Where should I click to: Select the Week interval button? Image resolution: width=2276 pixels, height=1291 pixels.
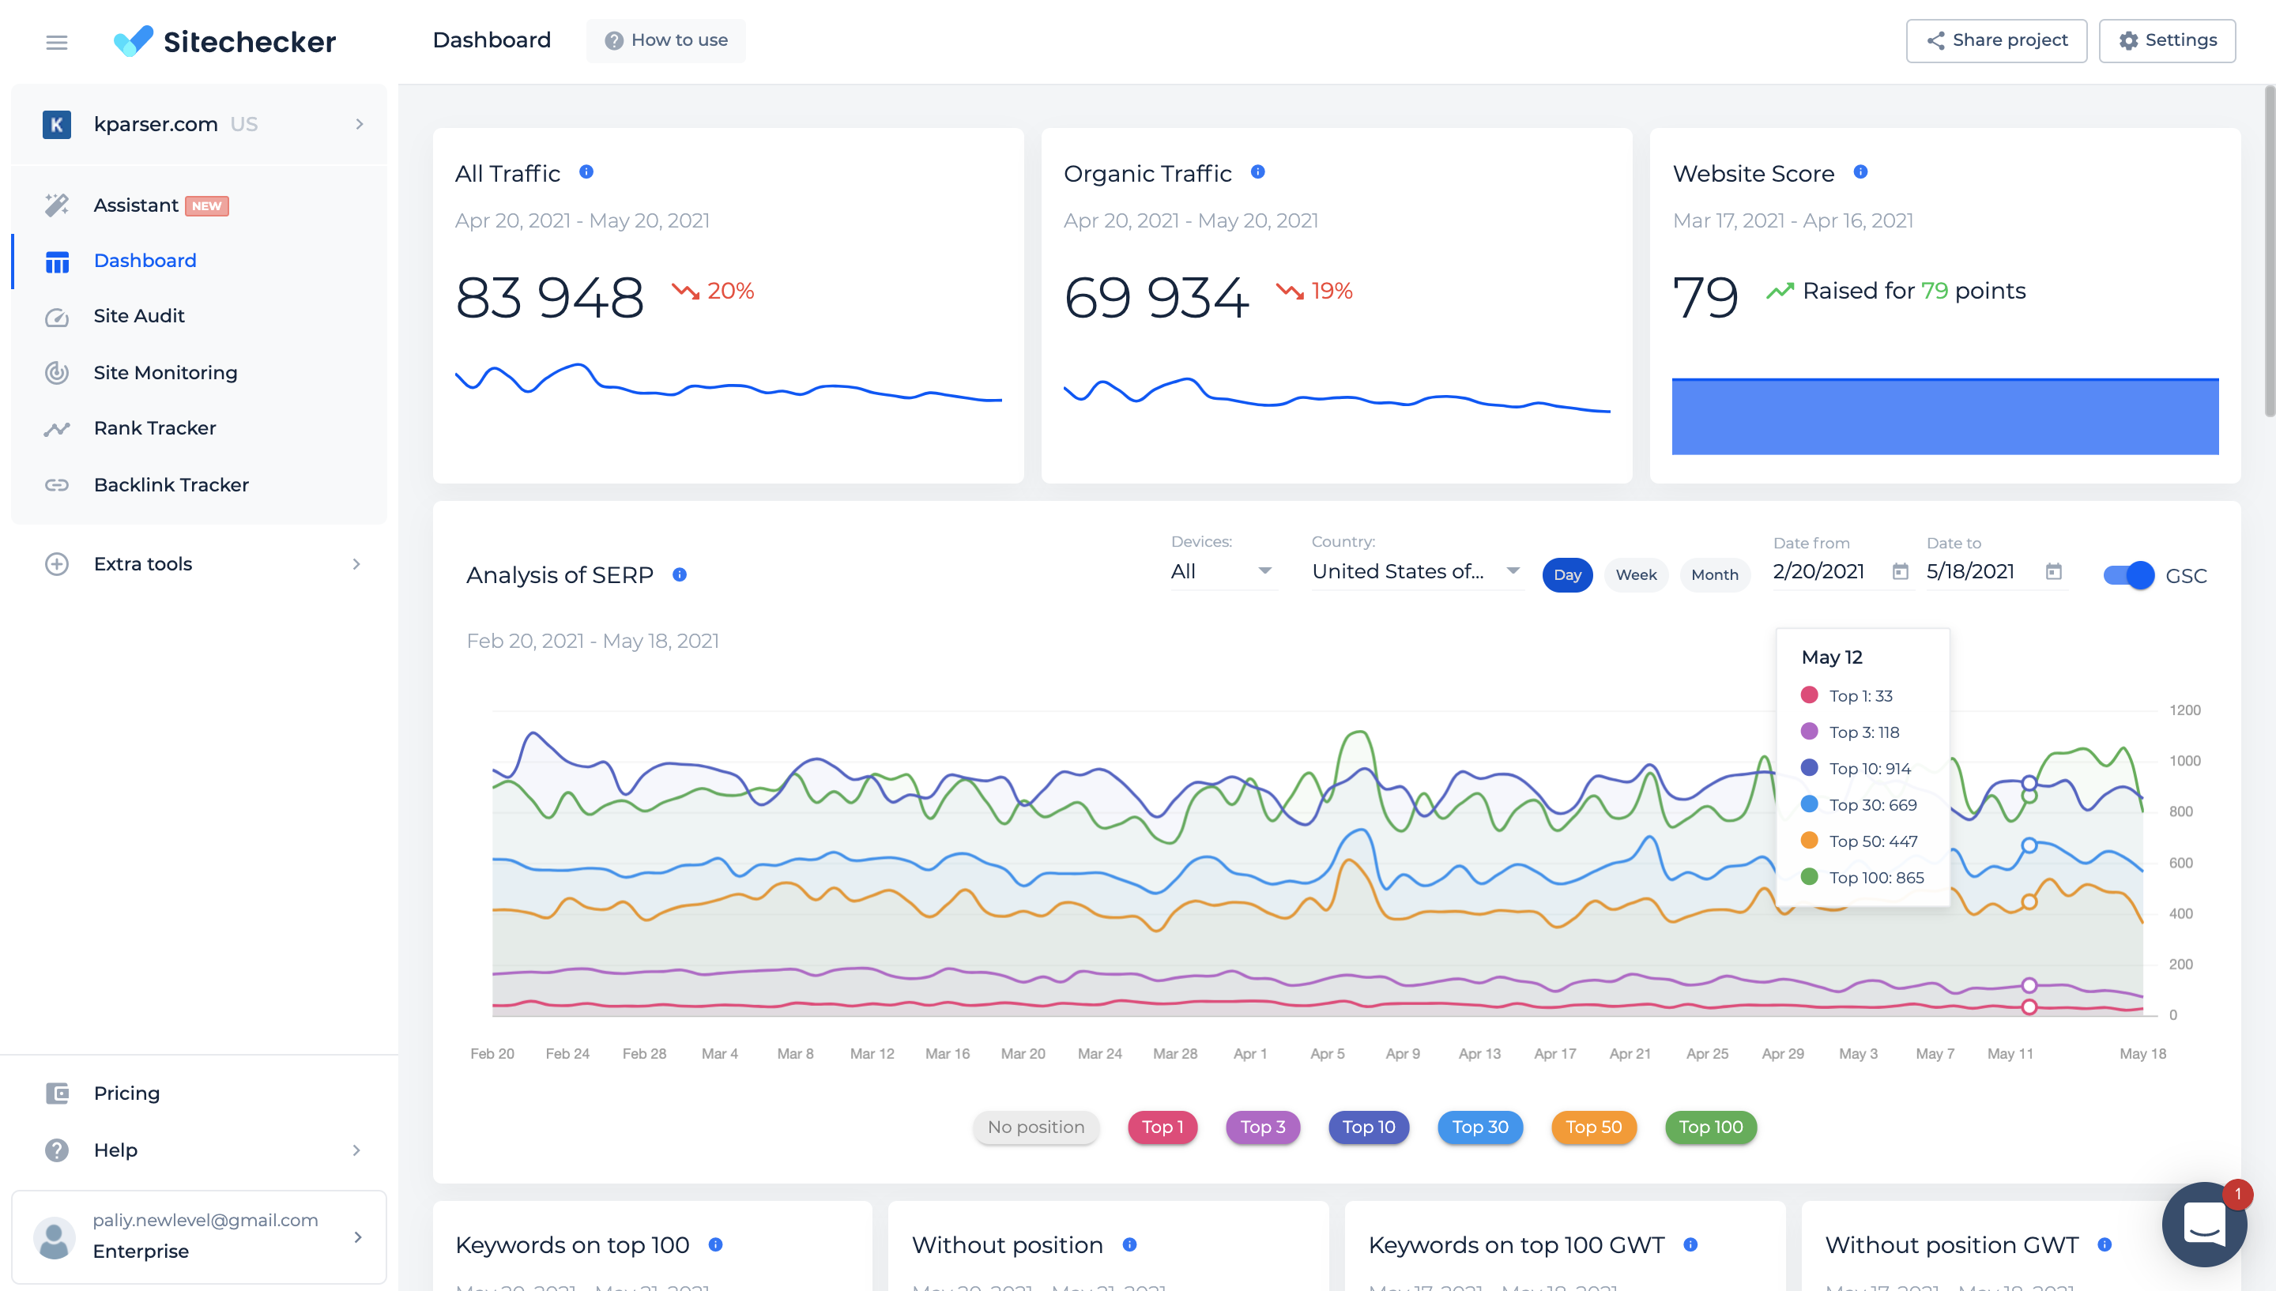(x=1636, y=574)
